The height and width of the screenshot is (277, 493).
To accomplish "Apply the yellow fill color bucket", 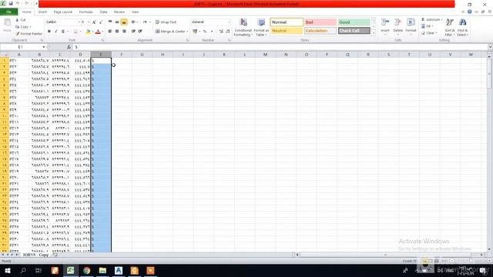I will coord(88,32).
